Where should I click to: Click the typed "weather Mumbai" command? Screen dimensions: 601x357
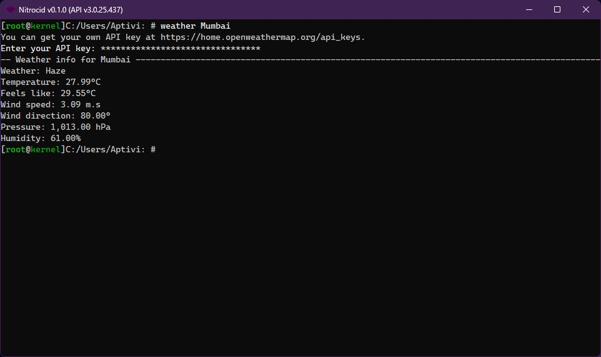195,26
